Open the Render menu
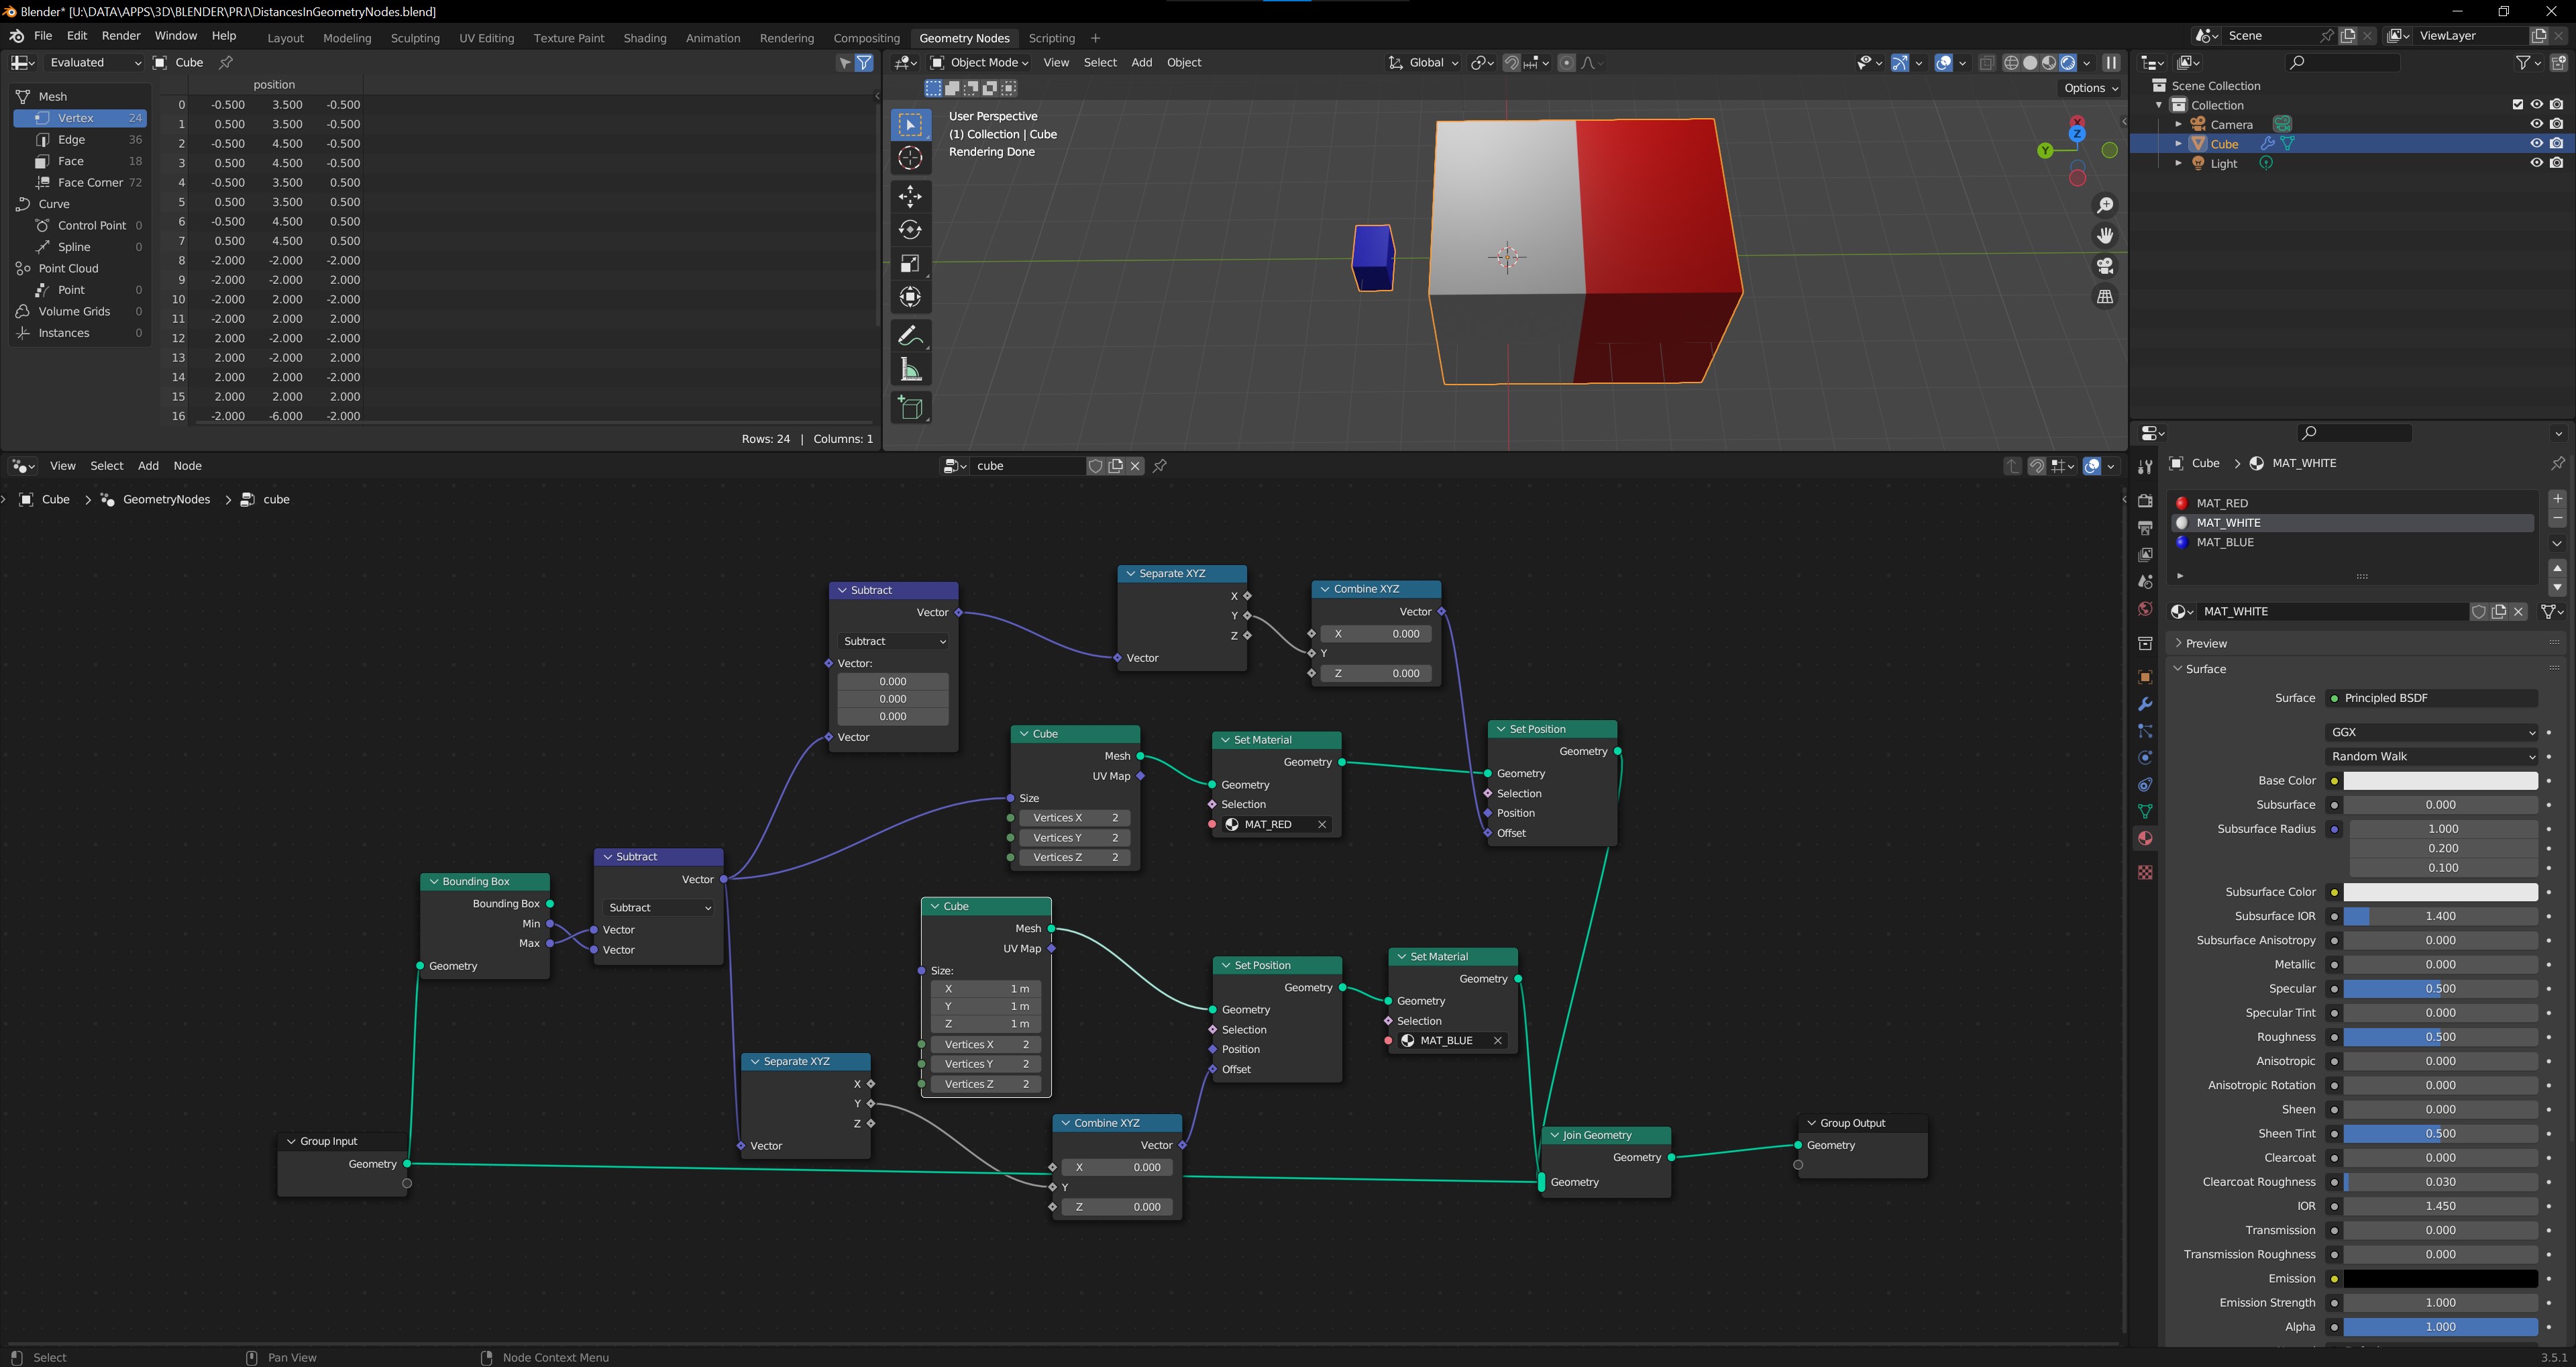 pyautogui.click(x=121, y=35)
